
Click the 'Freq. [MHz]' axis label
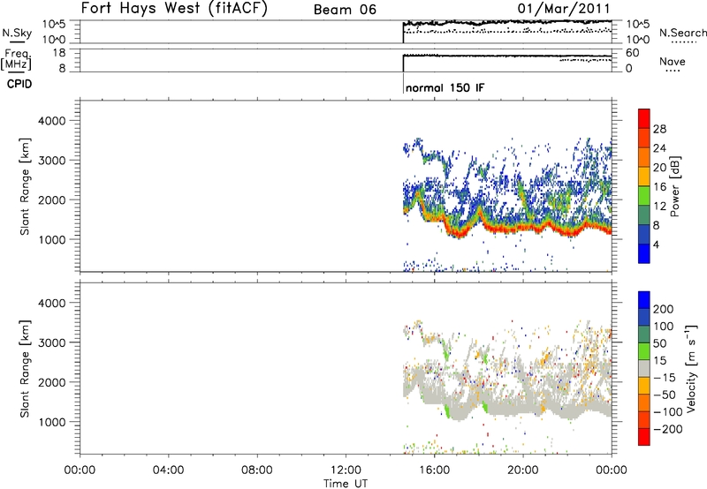pos(16,59)
